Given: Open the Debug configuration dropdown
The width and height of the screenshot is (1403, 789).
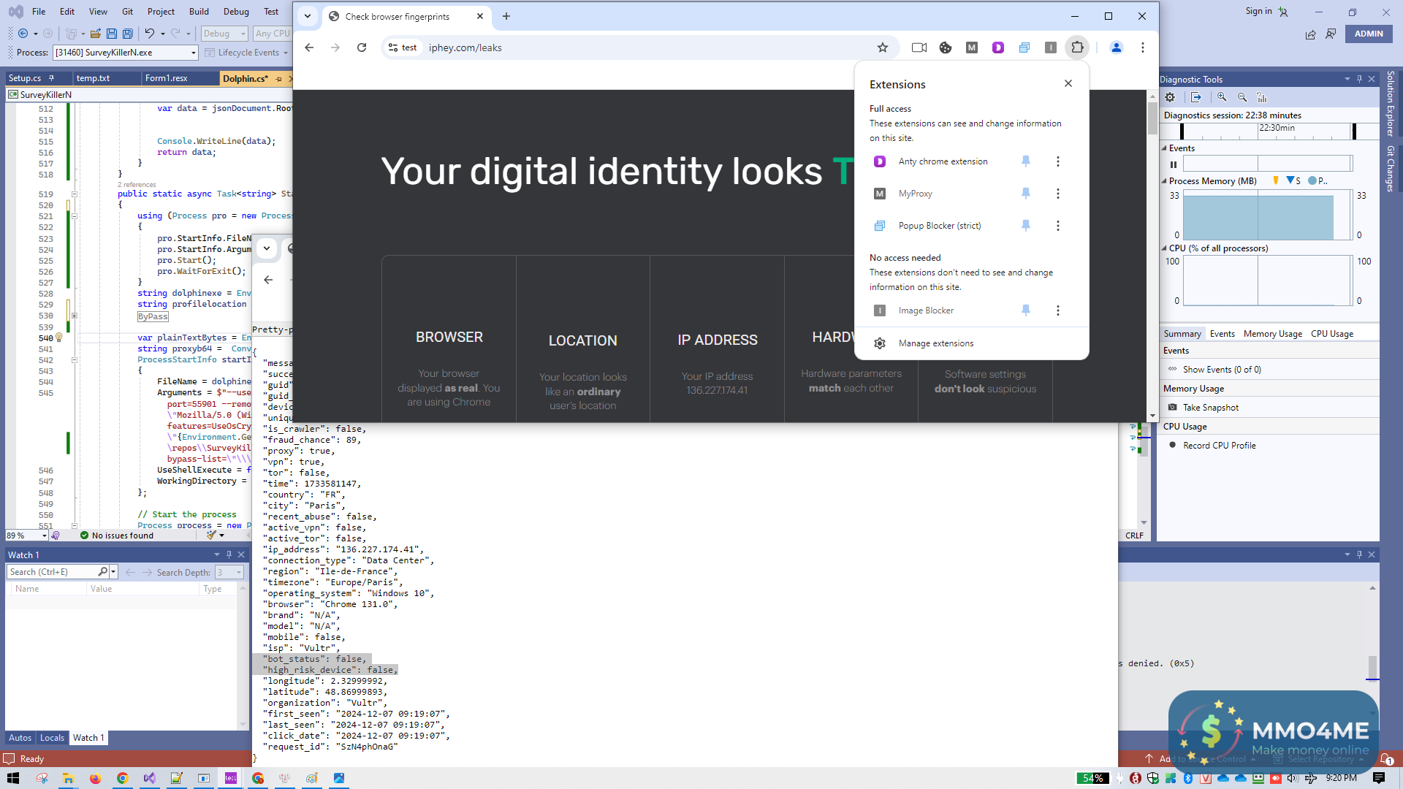Looking at the screenshot, I should pos(243,34).
